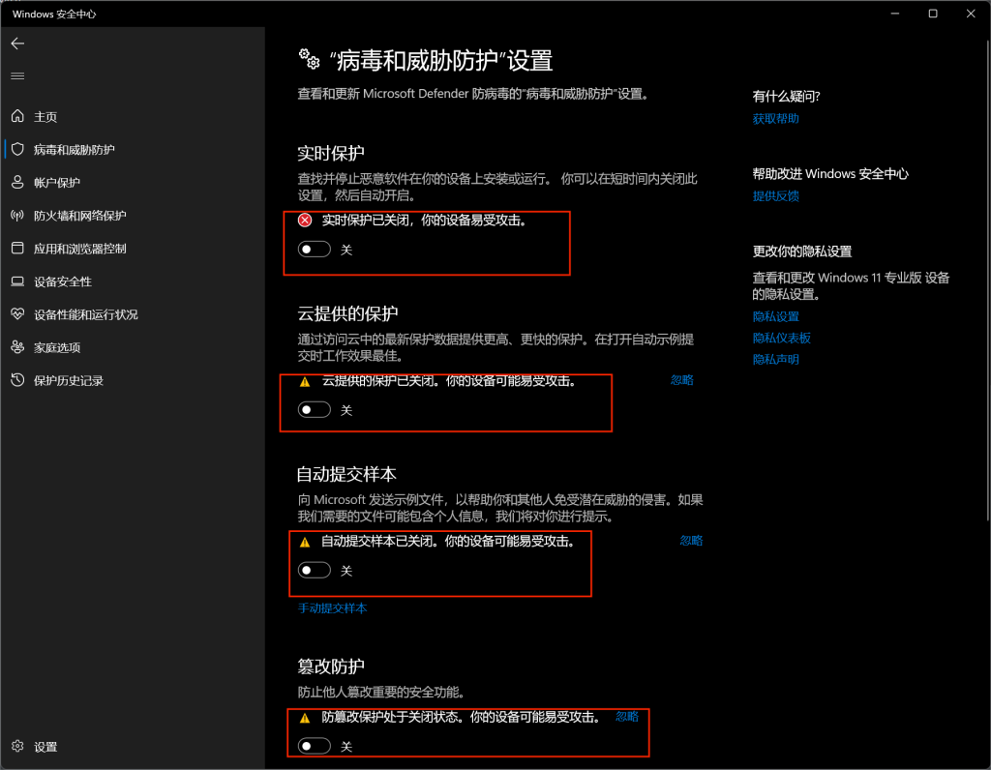This screenshot has height=770, width=991.
Task: Open the hamburger navigation menu
Action: click(x=17, y=76)
